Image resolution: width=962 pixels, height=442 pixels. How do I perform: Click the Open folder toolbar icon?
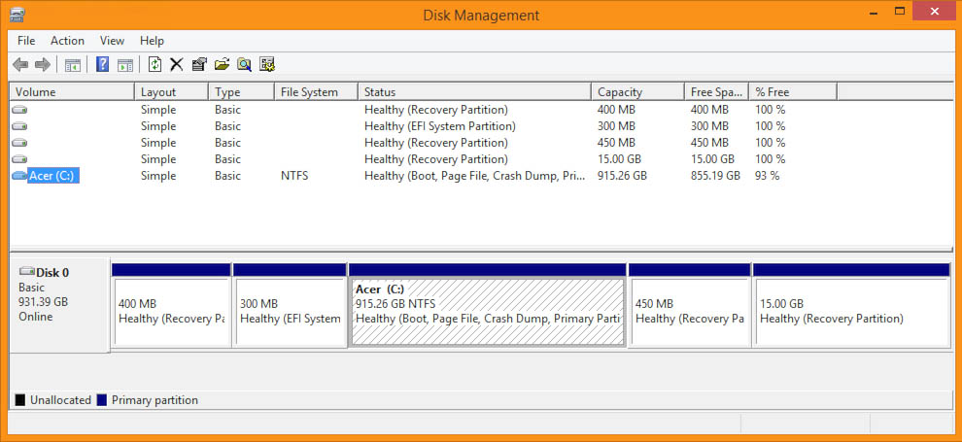point(222,64)
